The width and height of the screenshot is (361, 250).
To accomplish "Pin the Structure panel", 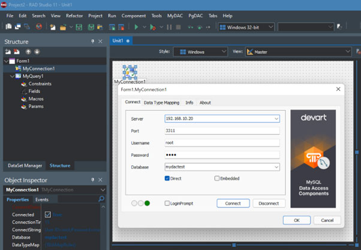I will coord(92,41).
